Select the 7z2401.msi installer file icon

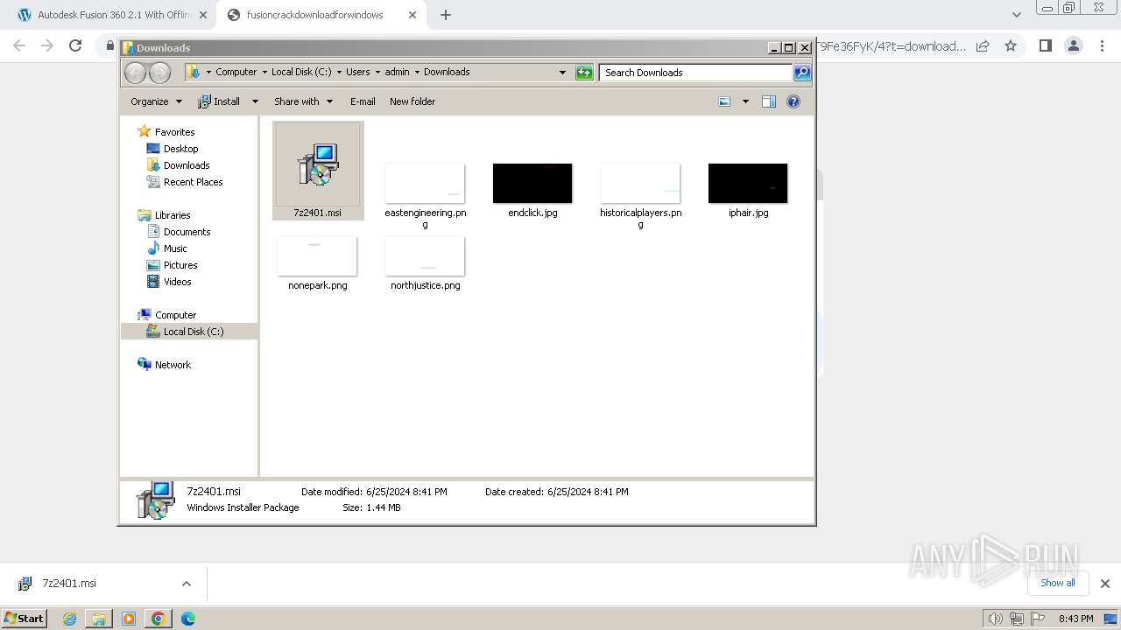318,164
